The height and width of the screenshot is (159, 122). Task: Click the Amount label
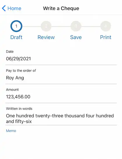point(12,90)
